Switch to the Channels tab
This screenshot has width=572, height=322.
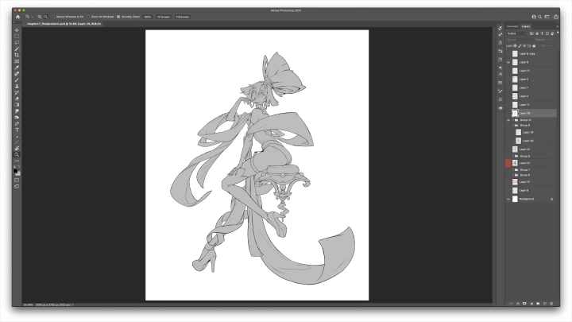pyautogui.click(x=512, y=25)
